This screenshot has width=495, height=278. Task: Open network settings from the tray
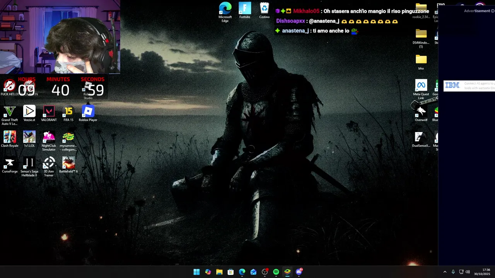461,272
